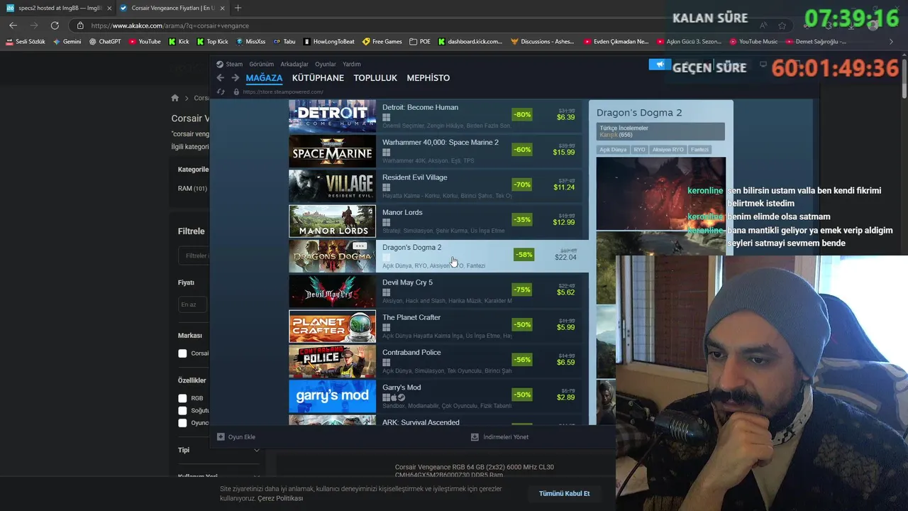Viewport: 908px width, 511px height.
Task: Enable the RGB feature checkbox
Action: point(182,398)
